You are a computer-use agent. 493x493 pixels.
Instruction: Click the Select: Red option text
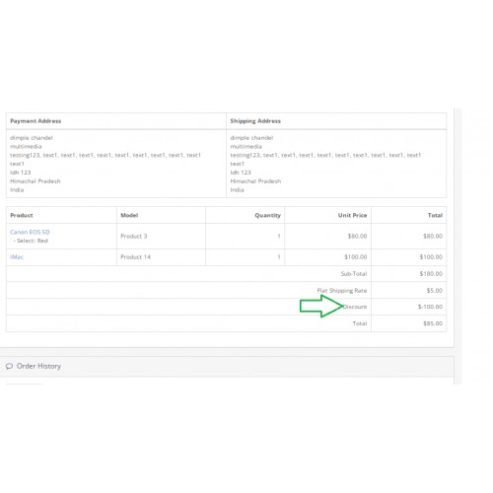(x=33, y=241)
